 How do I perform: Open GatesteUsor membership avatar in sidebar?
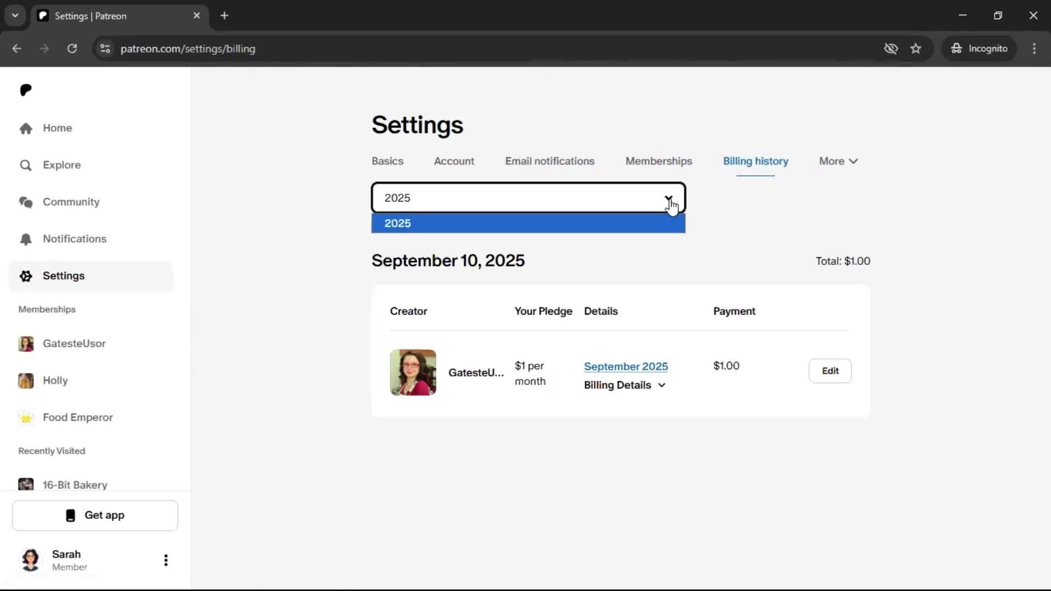[x=26, y=344]
